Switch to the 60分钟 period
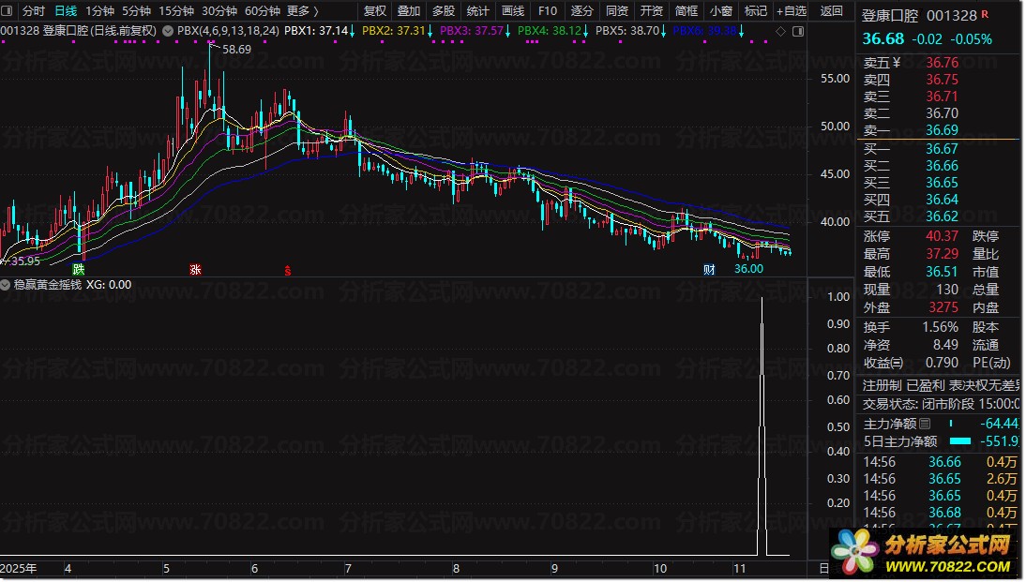1026x582 pixels. pos(263,10)
